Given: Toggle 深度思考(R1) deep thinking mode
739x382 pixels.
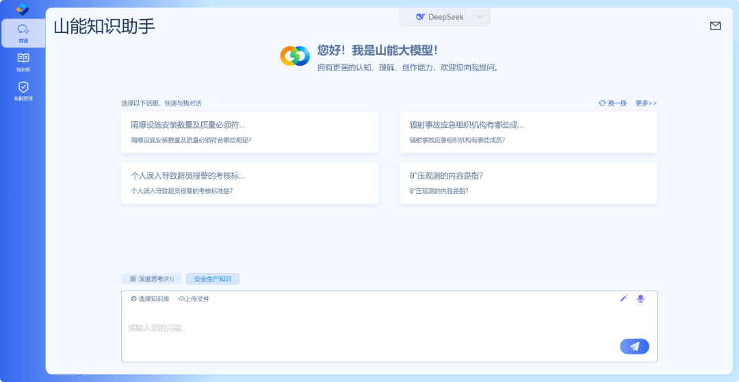Looking at the screenshot, I should pos(152,279).
